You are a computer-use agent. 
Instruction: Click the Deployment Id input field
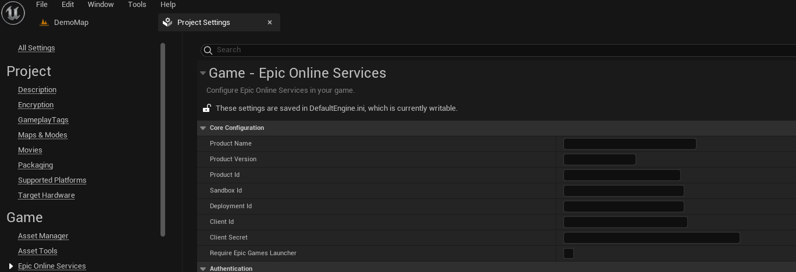[x=623, y=206]
